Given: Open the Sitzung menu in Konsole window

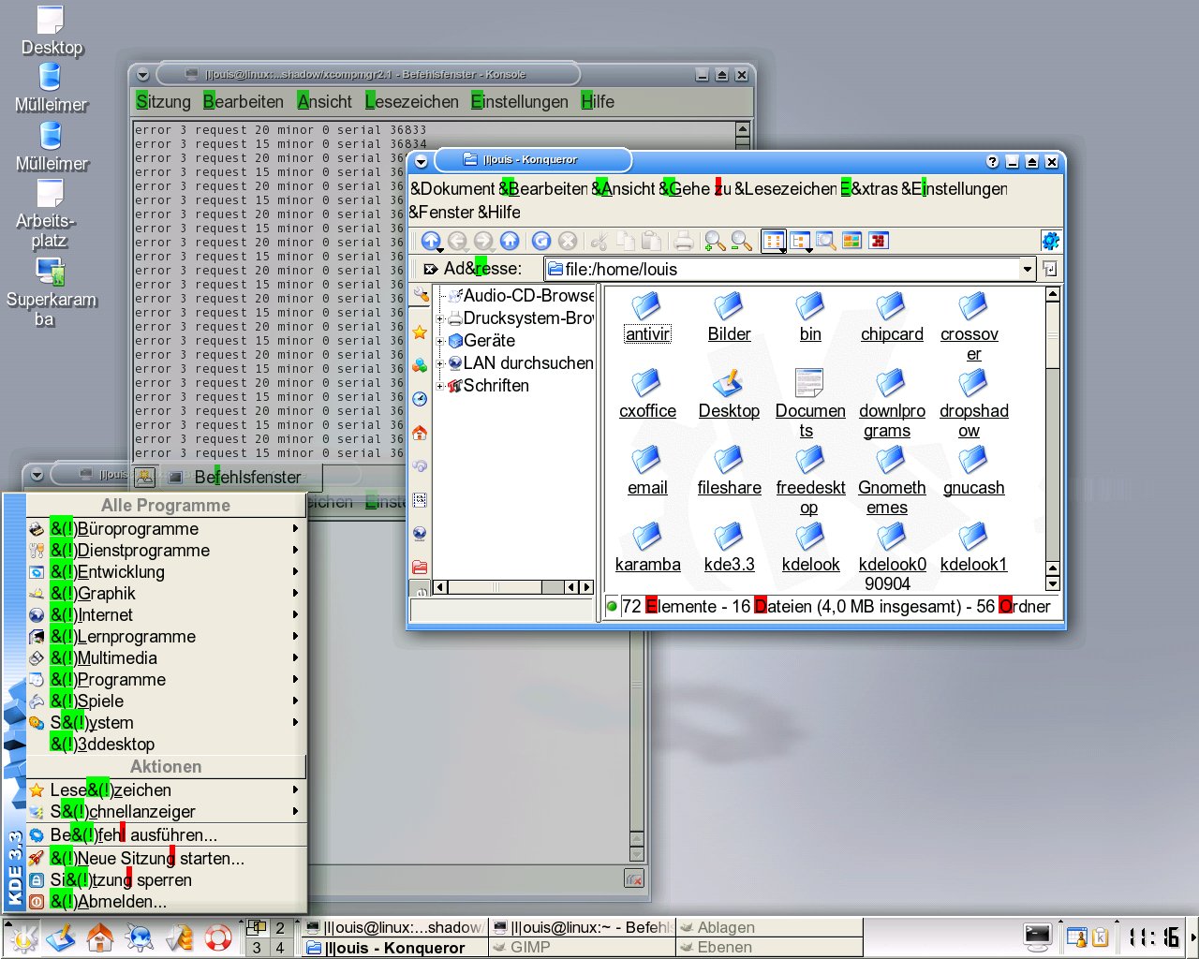Looking at the screenshot, I should tap(163, 102).
